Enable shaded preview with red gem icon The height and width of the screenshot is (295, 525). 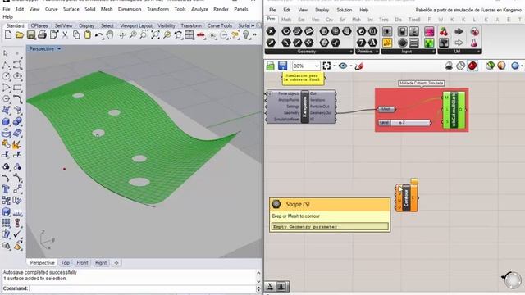(472, 66)
